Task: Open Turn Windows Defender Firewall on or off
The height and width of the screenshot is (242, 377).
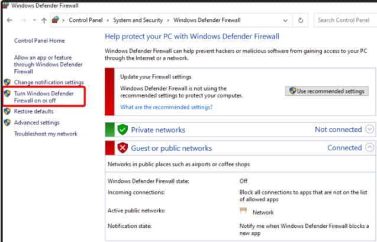Action: (43, 97)
